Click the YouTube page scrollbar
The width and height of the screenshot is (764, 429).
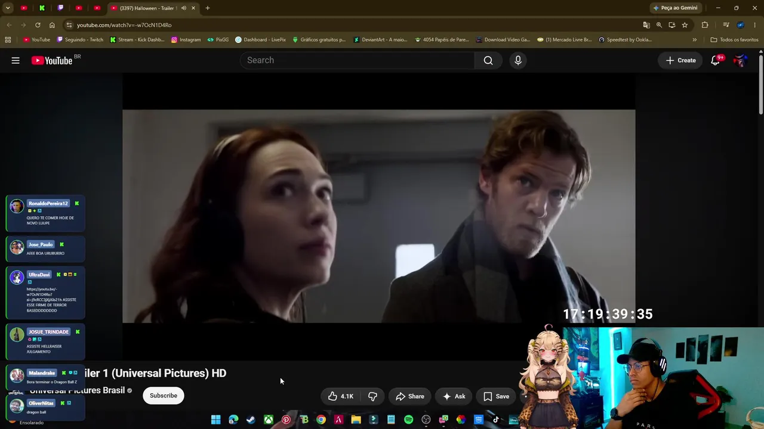[x=761, y=83]
